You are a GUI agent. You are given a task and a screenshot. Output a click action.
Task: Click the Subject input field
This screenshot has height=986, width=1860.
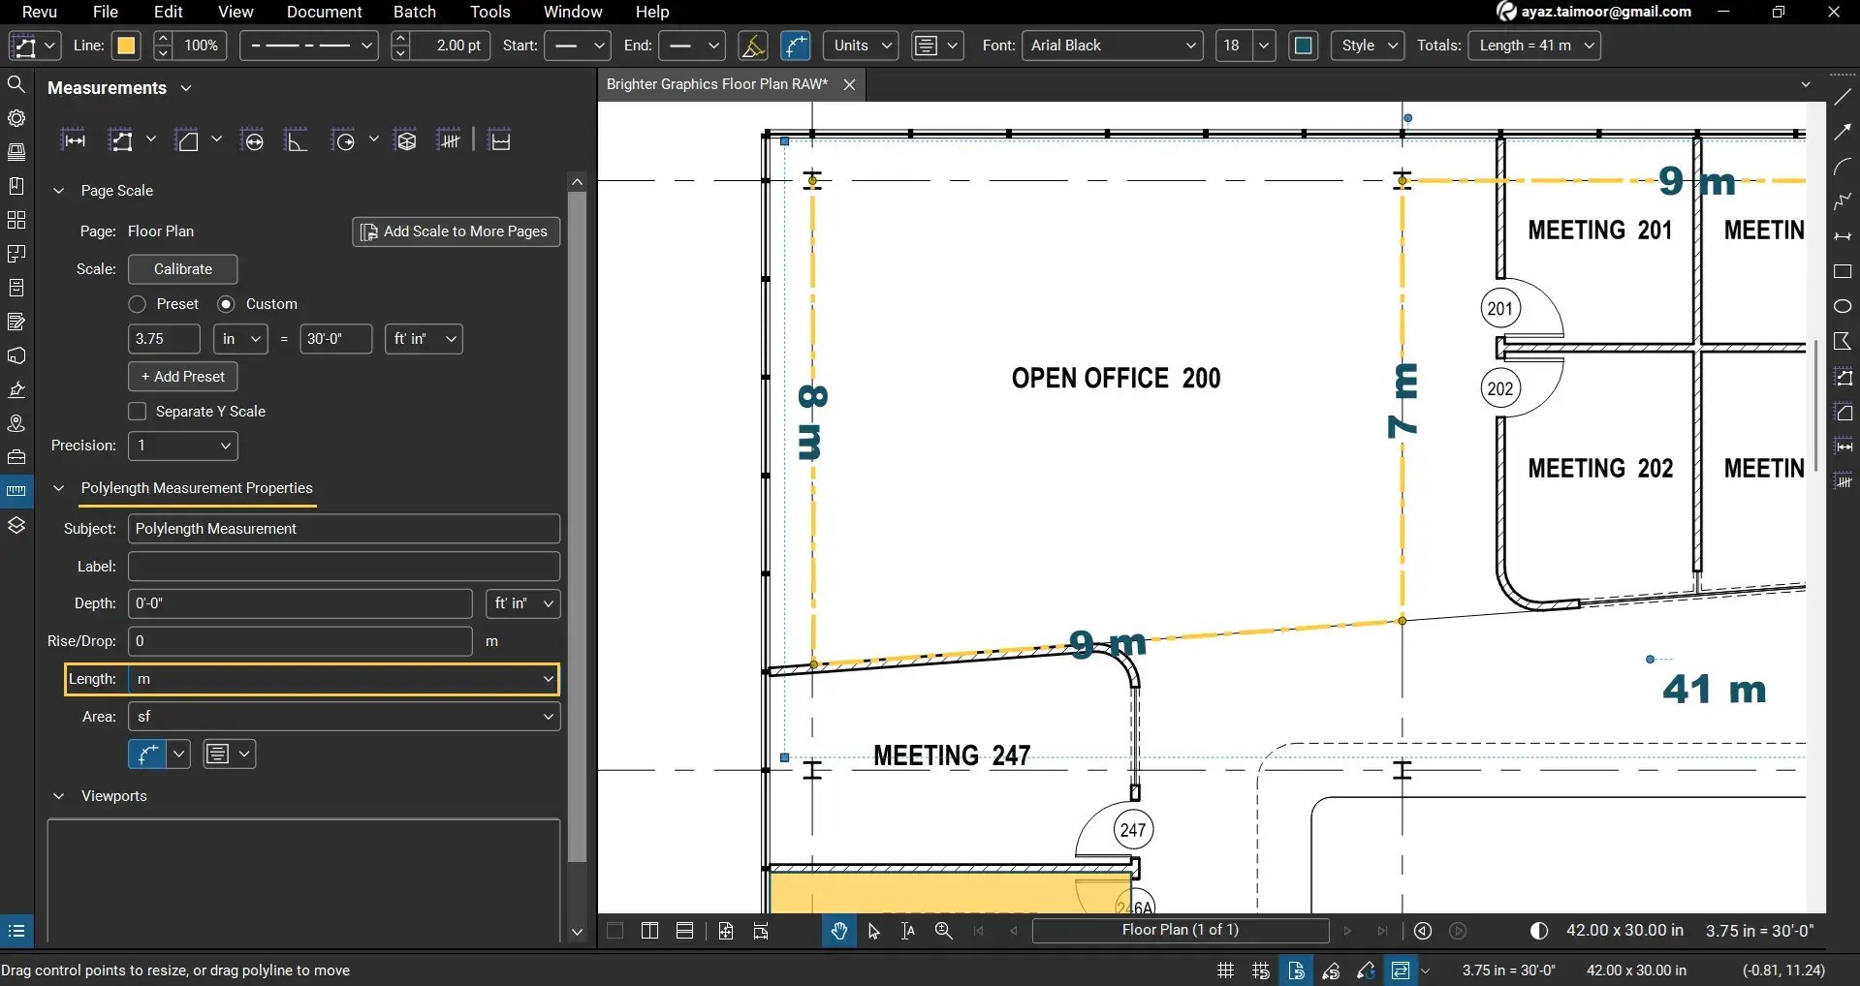342,528
